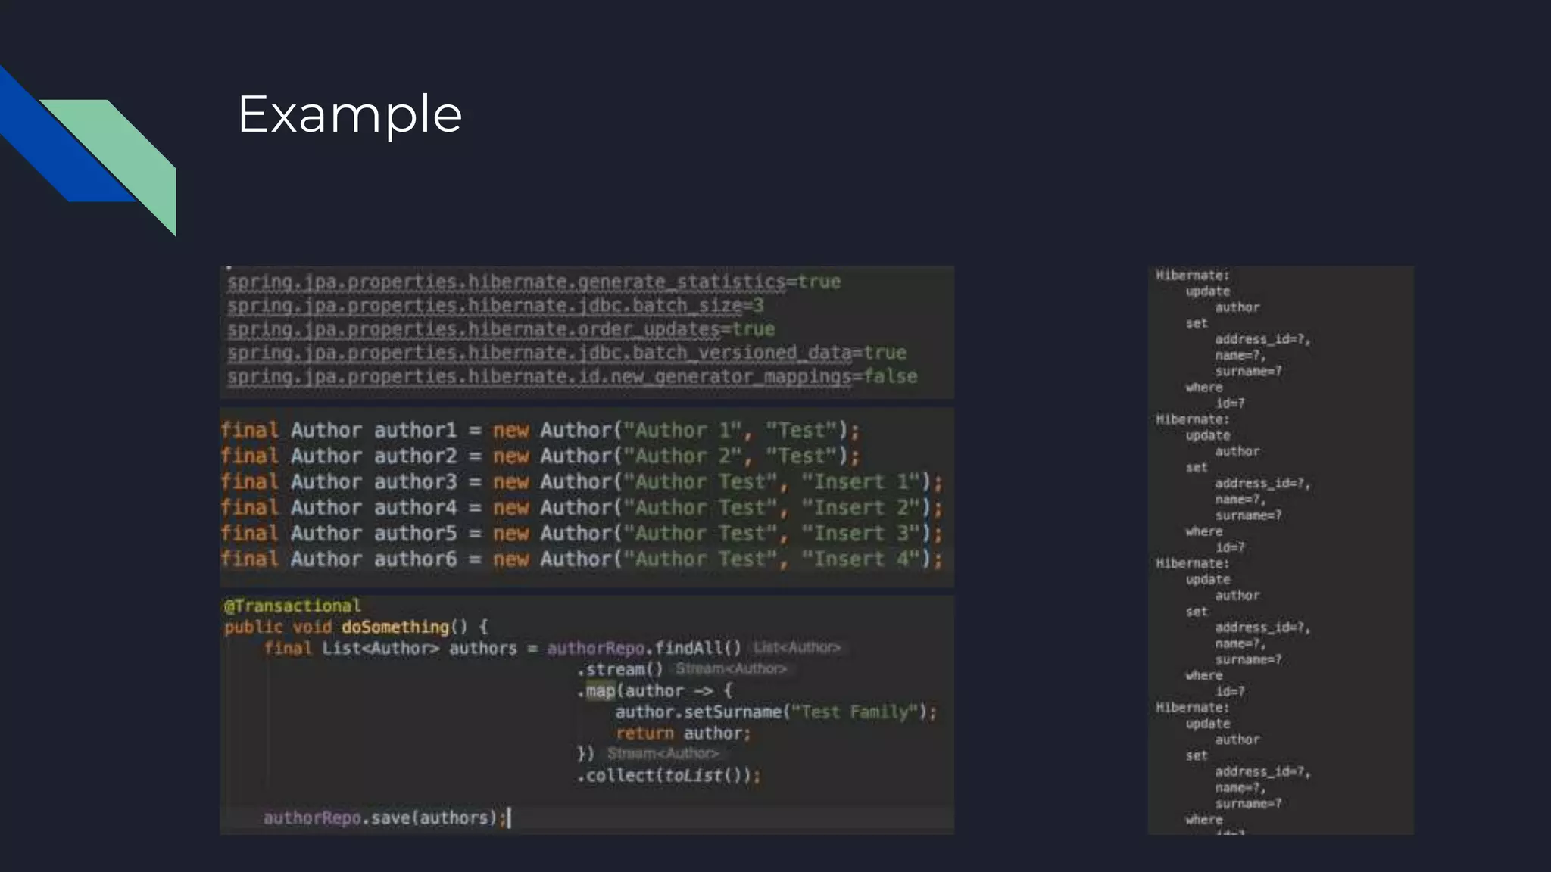This screenshot has width=1551, height=872.
Task: Click the author1 declaration code line
Action: [539, 431]
